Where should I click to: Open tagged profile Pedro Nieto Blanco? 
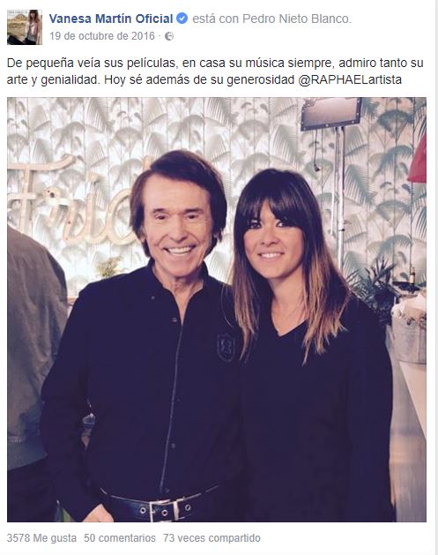(296, 19)
